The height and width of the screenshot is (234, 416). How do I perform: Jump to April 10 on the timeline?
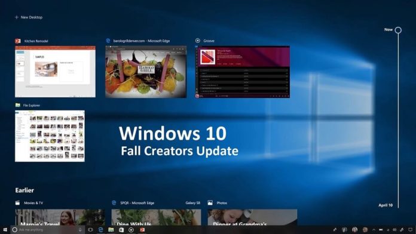pos(386,205)
